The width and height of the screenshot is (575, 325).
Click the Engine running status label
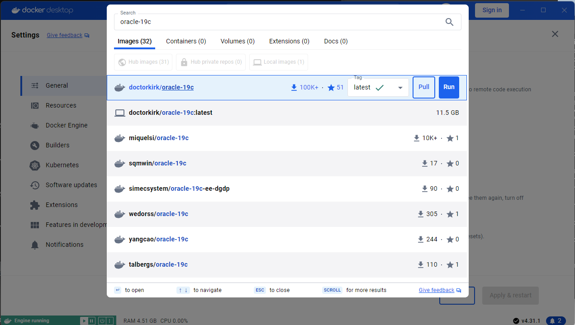point(32,321)
